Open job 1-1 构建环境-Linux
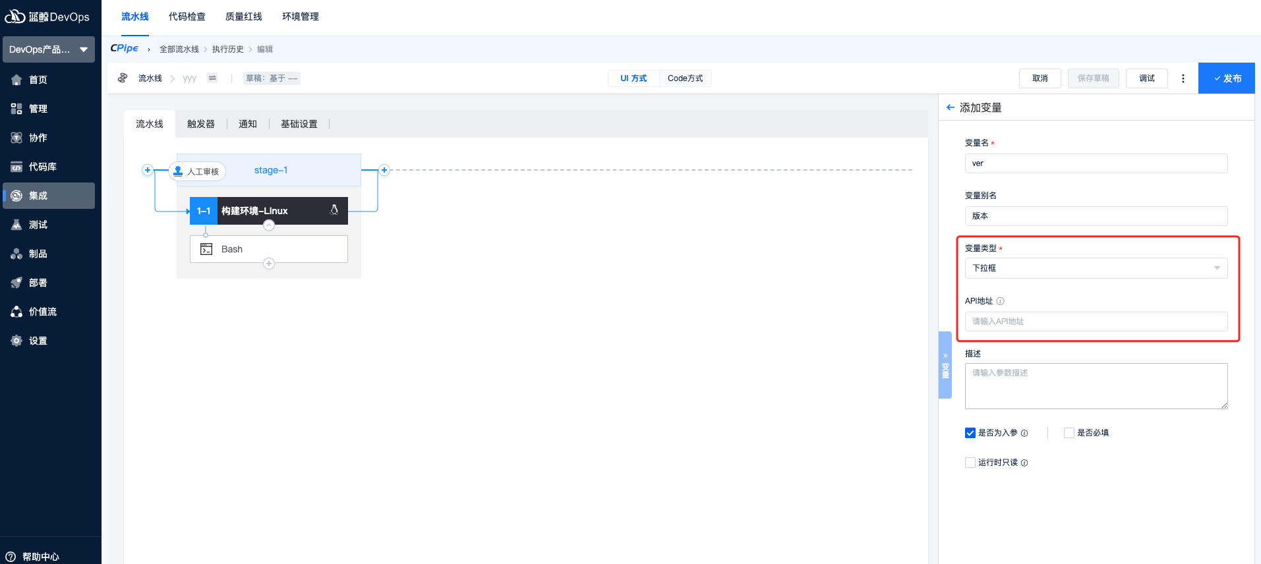The width and height of the screenshot is (1261, 564). tap(269, 211)
